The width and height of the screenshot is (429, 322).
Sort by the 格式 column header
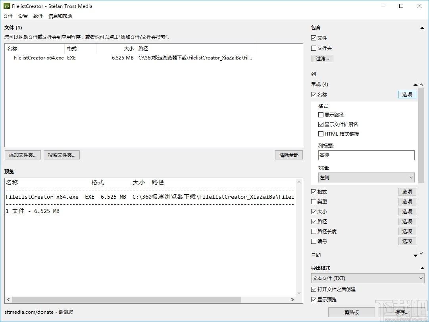[81, 49]
